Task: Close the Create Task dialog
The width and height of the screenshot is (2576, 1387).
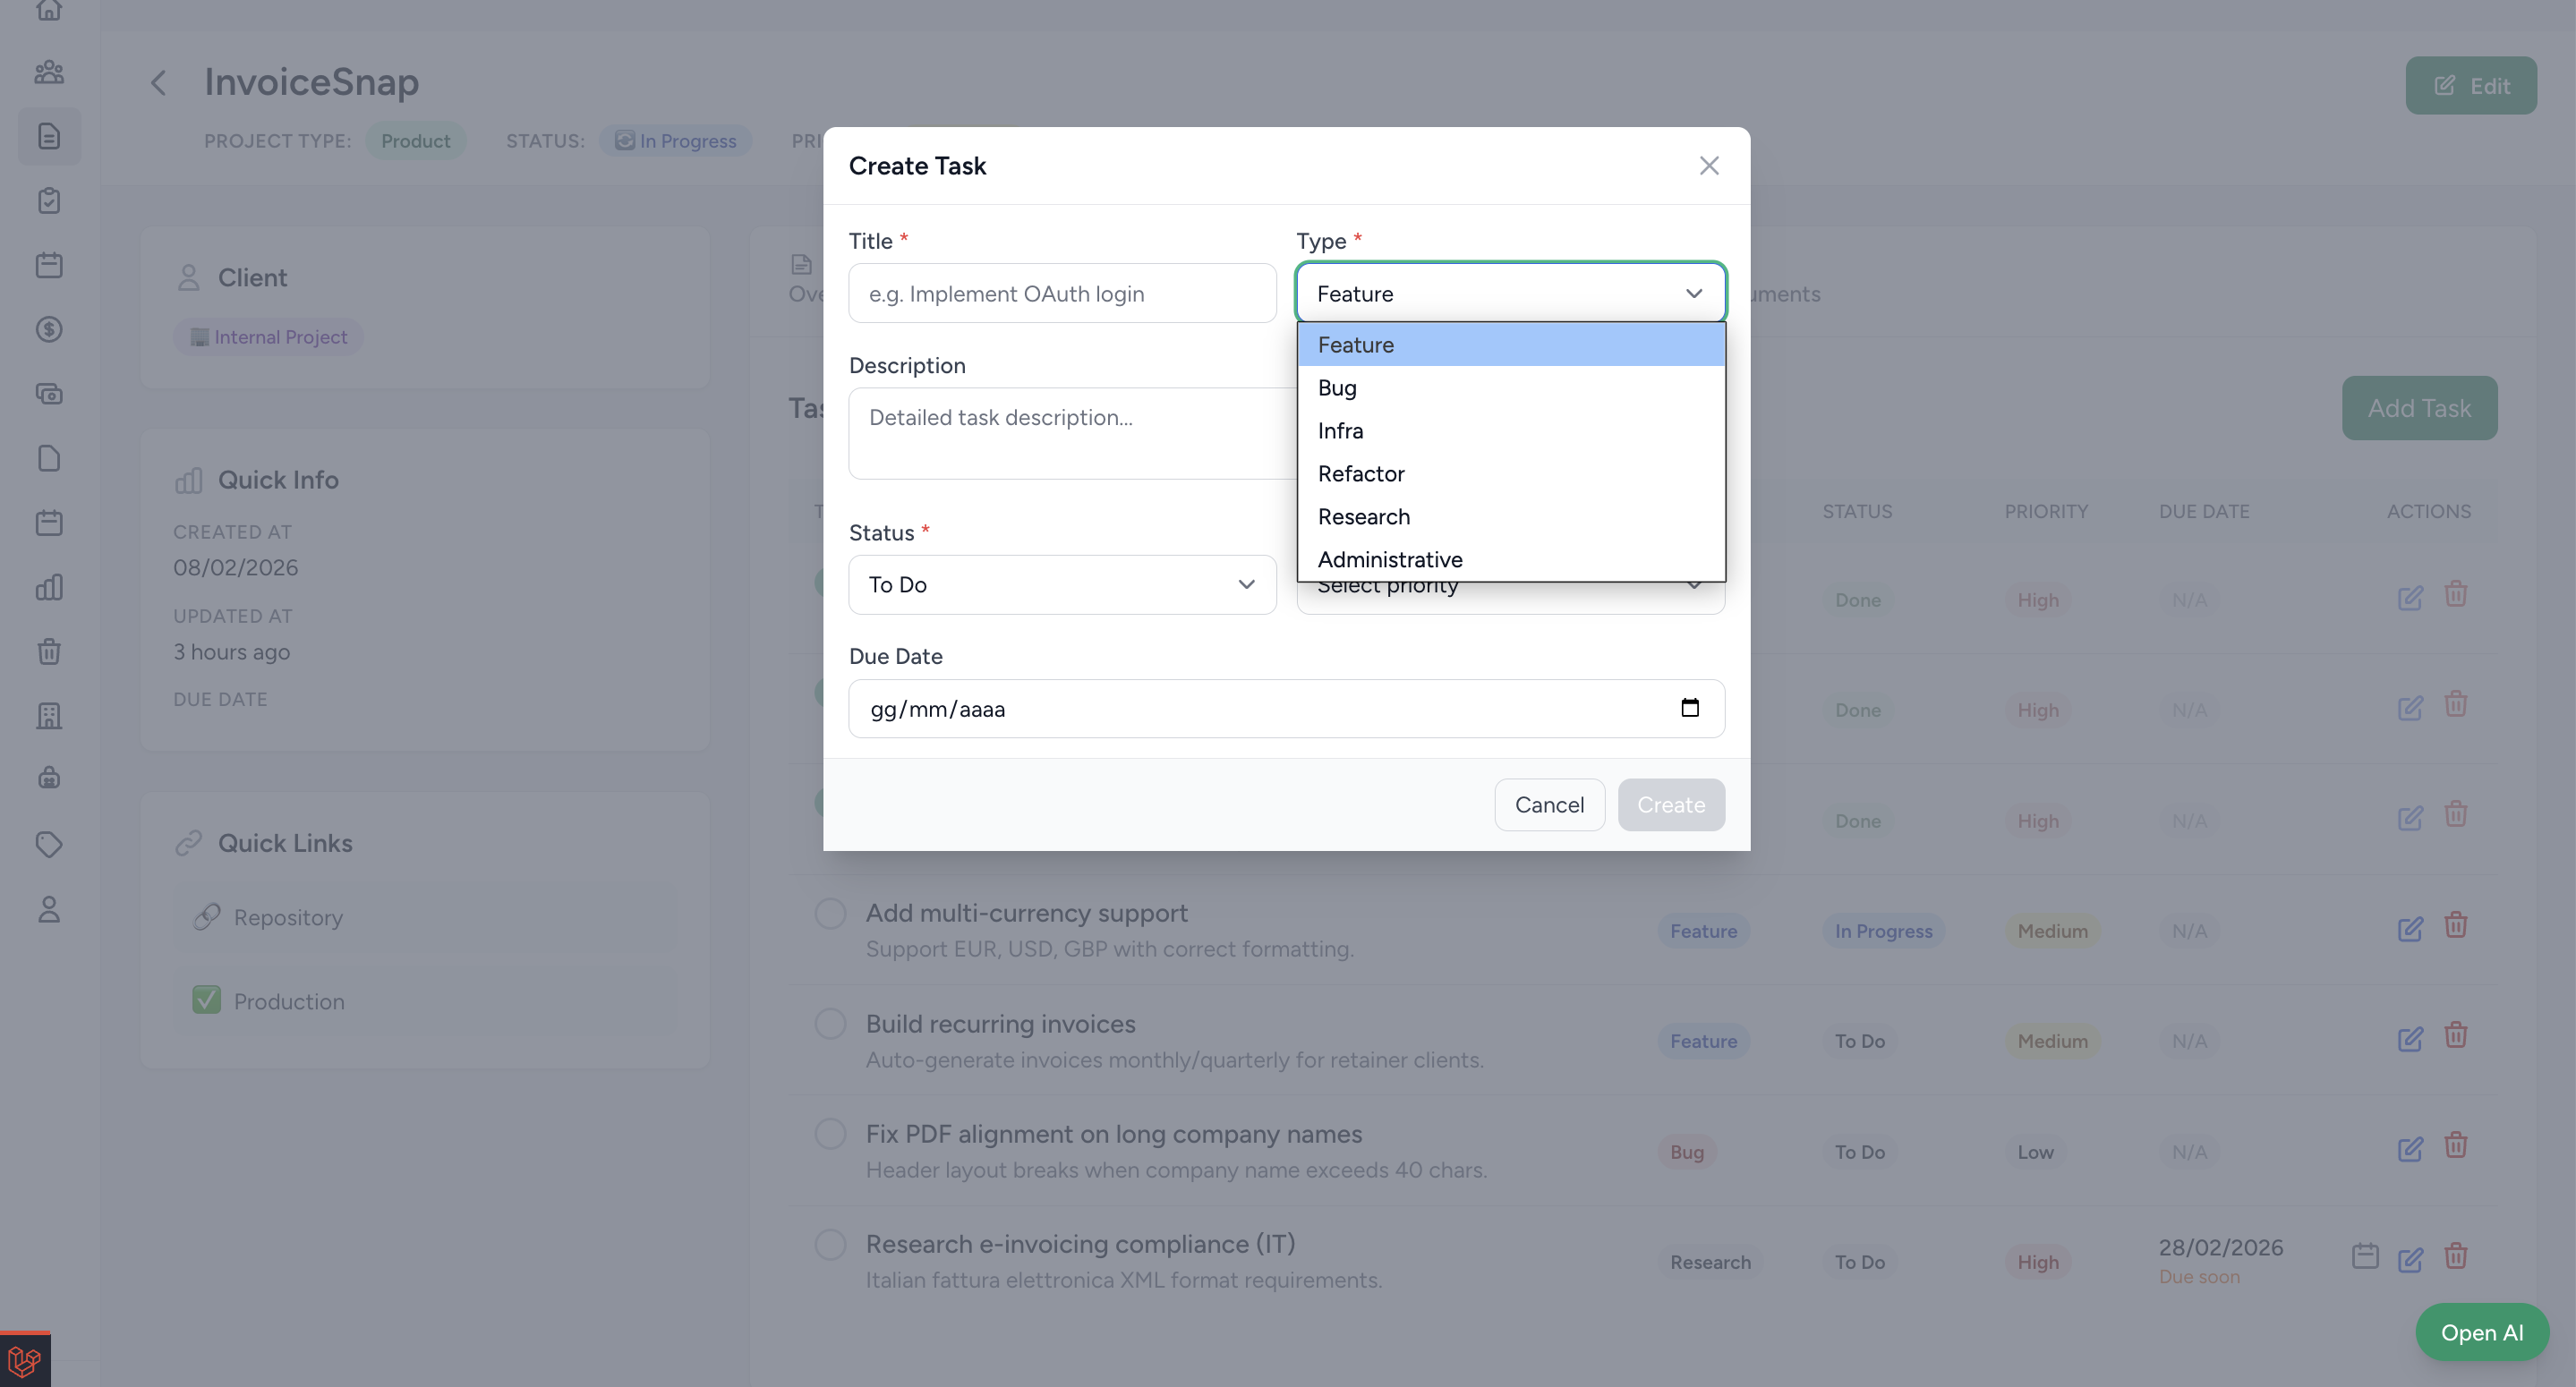Action: point(1708,166)
